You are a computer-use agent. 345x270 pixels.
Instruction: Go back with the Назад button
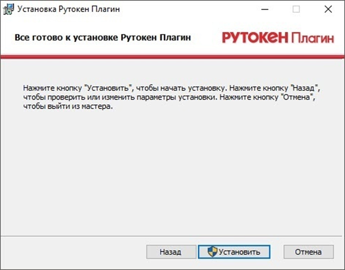pos(171,252)
